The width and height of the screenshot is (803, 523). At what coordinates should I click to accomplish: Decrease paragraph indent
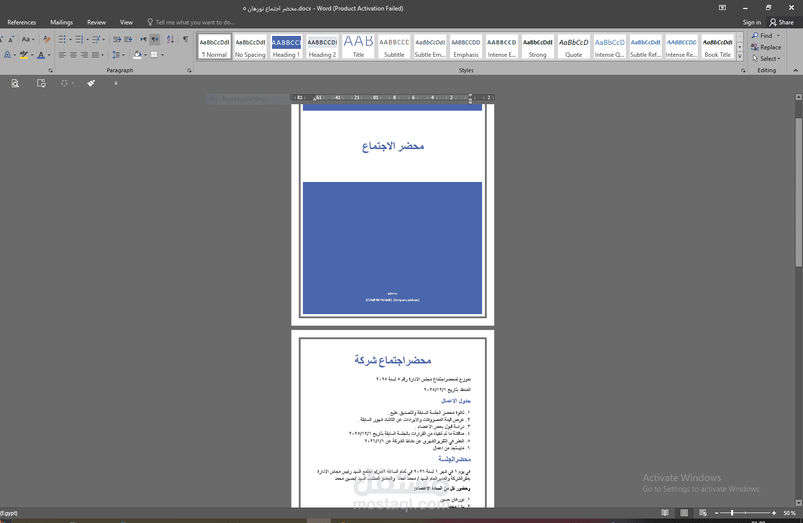(128, 39)
